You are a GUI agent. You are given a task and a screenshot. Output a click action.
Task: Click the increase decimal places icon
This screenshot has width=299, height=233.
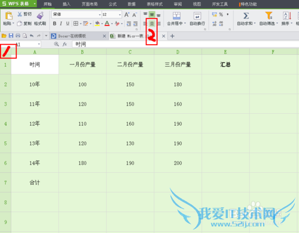tap(215, 24)
